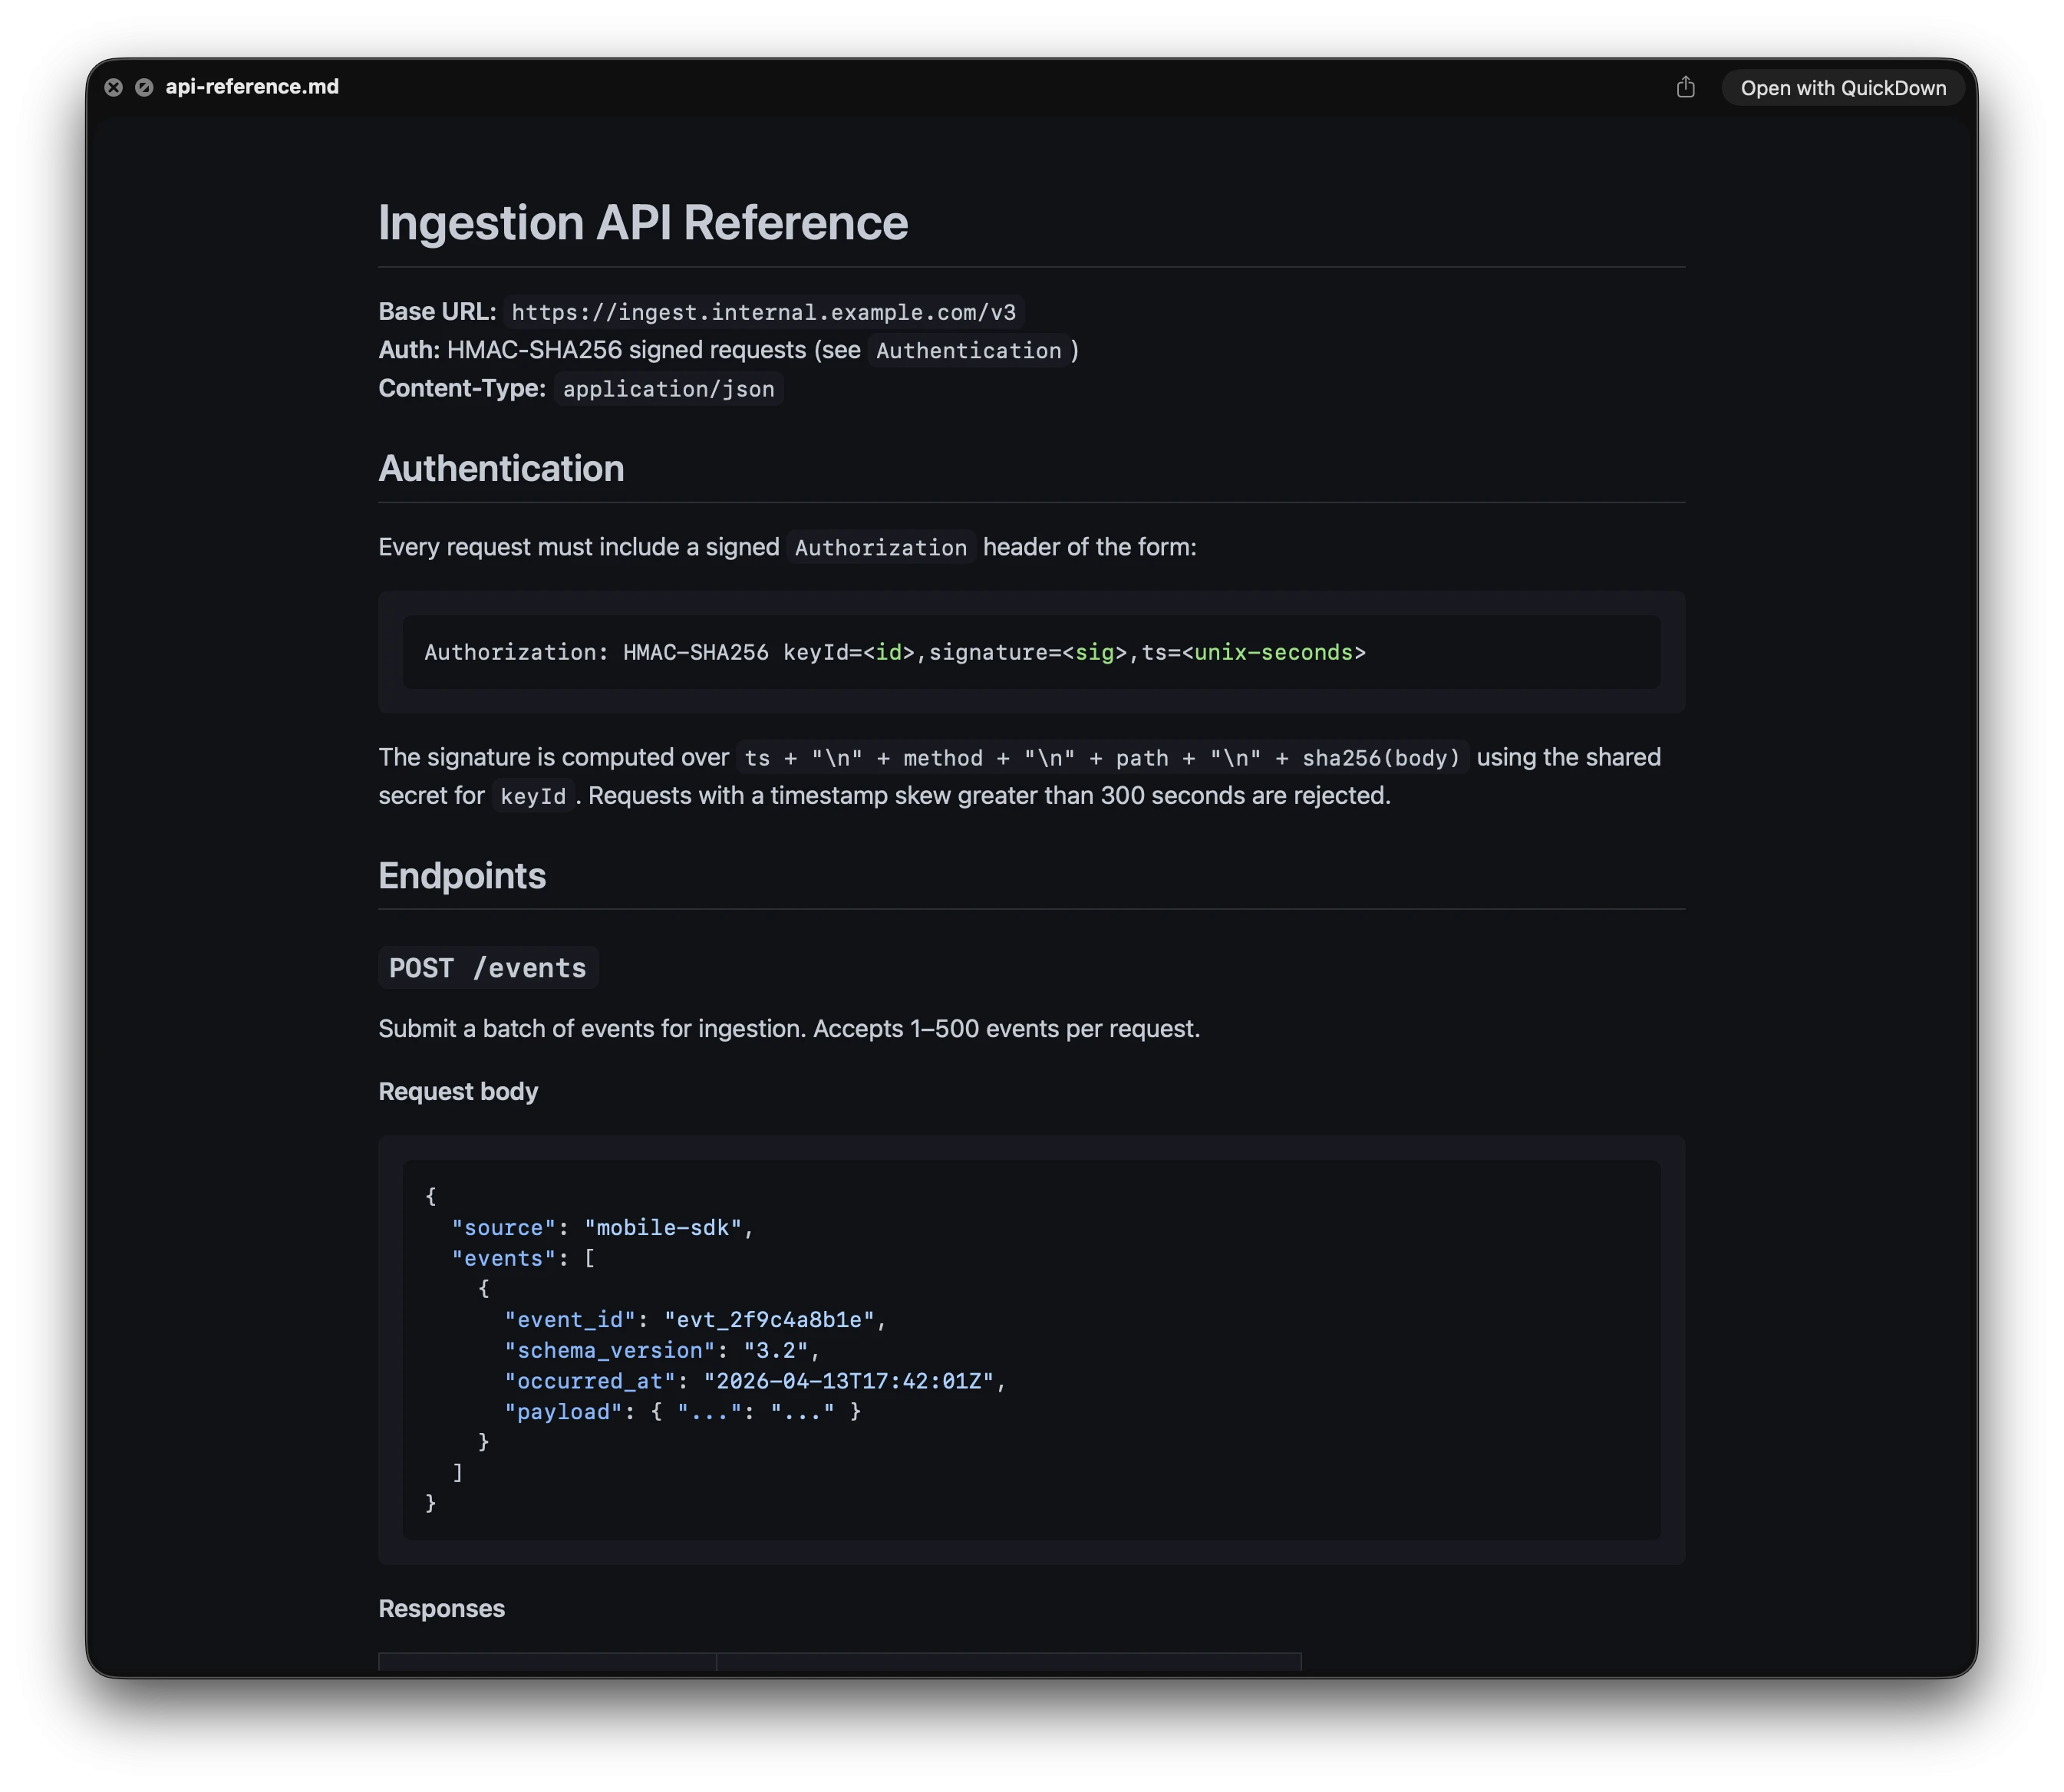Screen dimensions: 2064x1792
Task: Click the "events": [ JSON line
Action: coord(523,1258)
